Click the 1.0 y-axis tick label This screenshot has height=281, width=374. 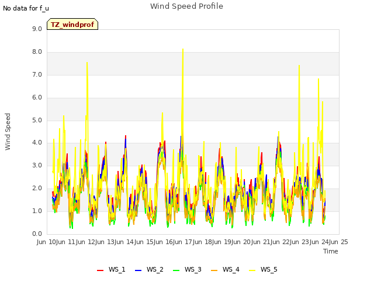pos(37,211)
